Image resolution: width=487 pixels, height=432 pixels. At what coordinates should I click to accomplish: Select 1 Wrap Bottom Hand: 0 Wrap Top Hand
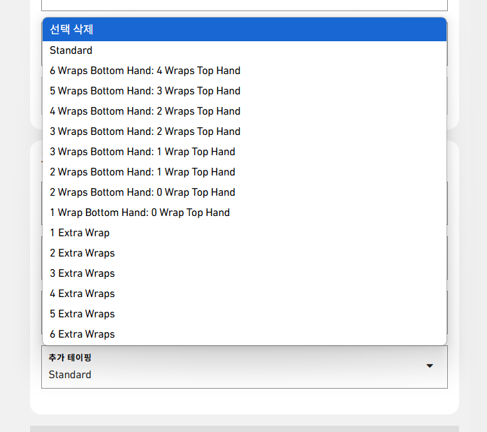(x=245, y=213)
